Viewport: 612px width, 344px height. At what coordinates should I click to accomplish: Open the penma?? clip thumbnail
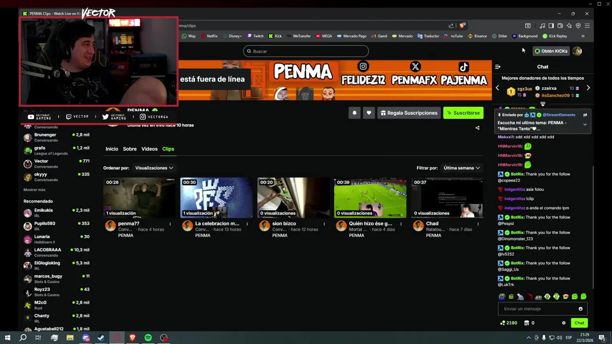click(139, 198)
